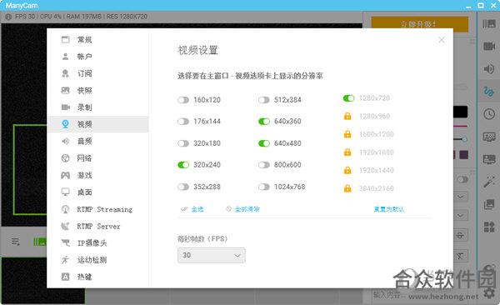Screen dimensions: 500x305
Task: Click the 全选 select all link
Action: pyautogui.click(x=197, y=209)
